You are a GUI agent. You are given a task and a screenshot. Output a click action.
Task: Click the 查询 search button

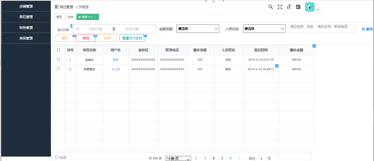[x=367, y=29]
